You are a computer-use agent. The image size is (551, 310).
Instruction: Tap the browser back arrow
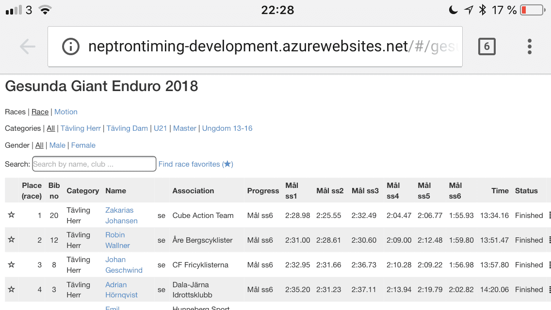coord(28,46)
